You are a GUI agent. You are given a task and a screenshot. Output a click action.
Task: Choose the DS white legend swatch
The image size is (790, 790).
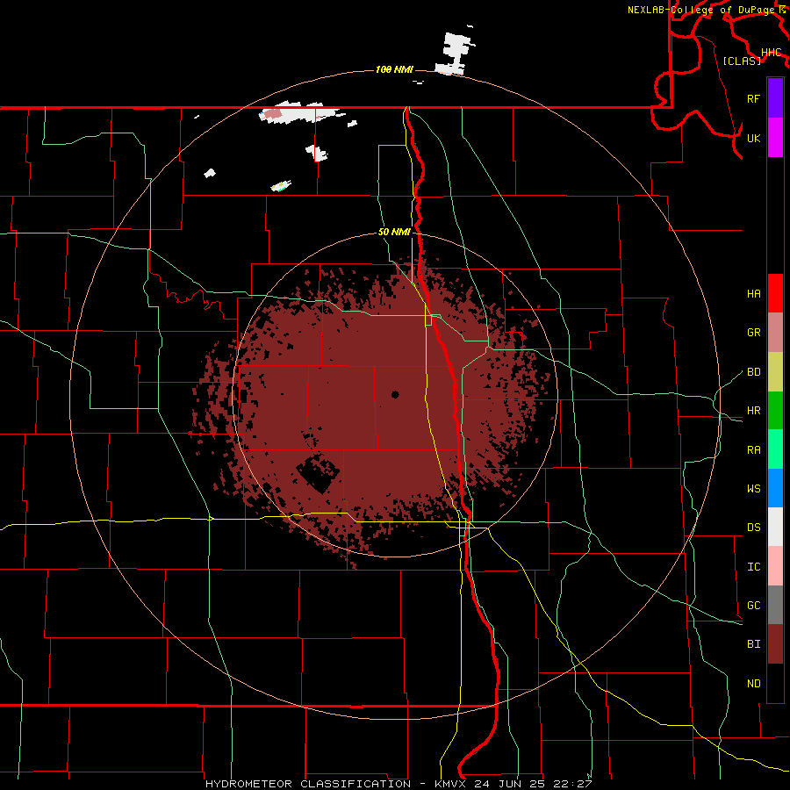click(775, 527)
